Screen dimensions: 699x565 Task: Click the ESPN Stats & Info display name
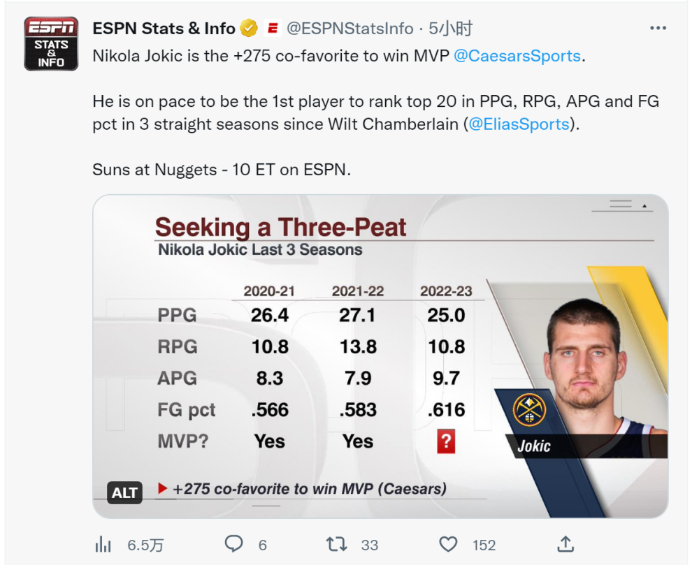164,29
